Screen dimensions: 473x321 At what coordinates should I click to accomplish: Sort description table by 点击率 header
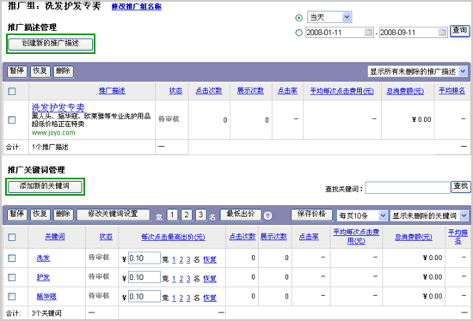[287, 91]
